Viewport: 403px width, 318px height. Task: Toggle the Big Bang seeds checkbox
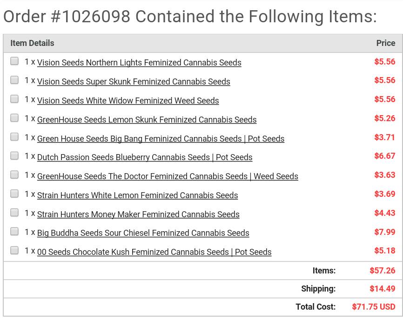point(14,137)
